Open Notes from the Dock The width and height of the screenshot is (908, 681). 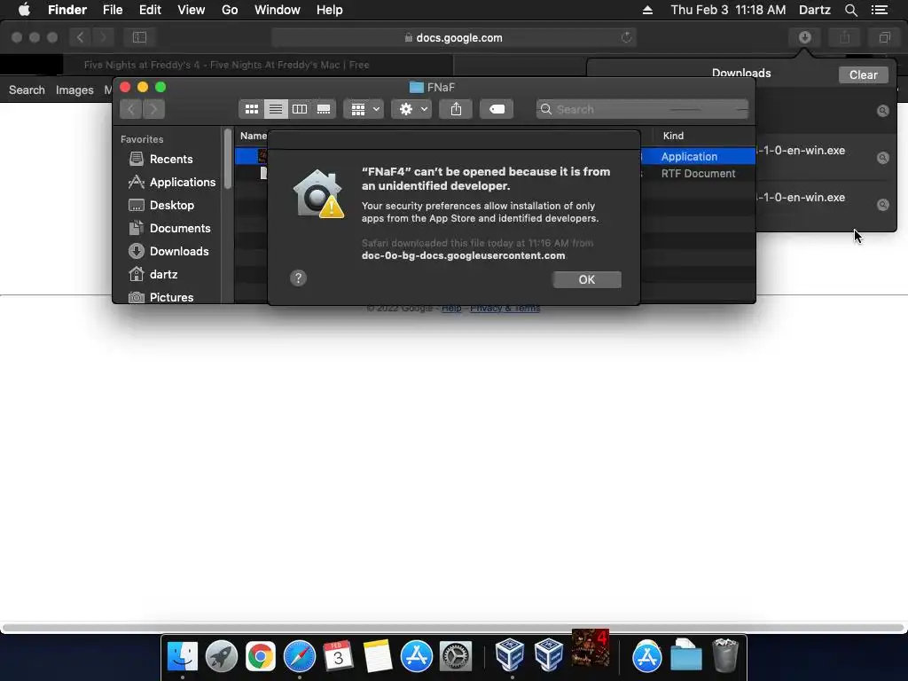click(x=378, y=656)
